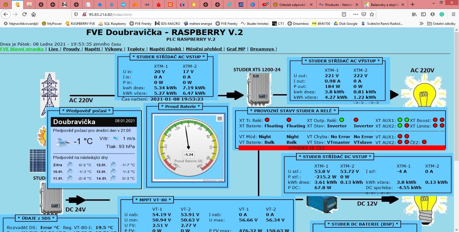The width and height of the screenshot is (459, 232).
Task: Reload the current page
Action: pyautogui.click(x=25, y=15)
